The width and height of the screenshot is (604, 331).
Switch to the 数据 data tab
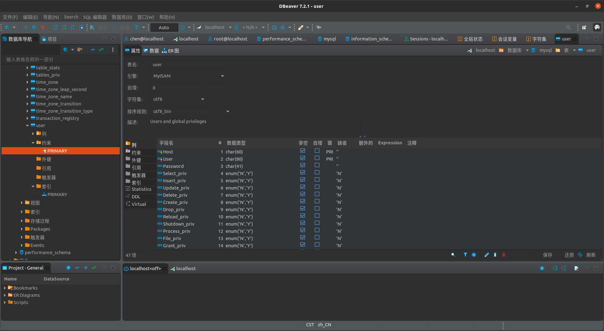tap(151, 51)
